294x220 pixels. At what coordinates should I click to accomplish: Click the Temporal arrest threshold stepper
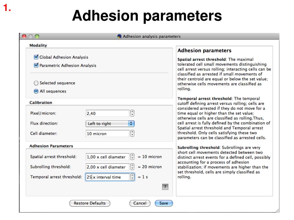(x=132, y=177)
